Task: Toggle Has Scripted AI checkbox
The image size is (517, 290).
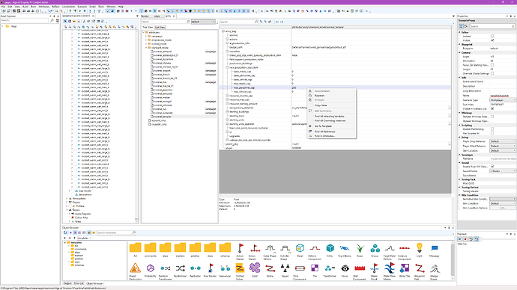Action: pos(492,133)
